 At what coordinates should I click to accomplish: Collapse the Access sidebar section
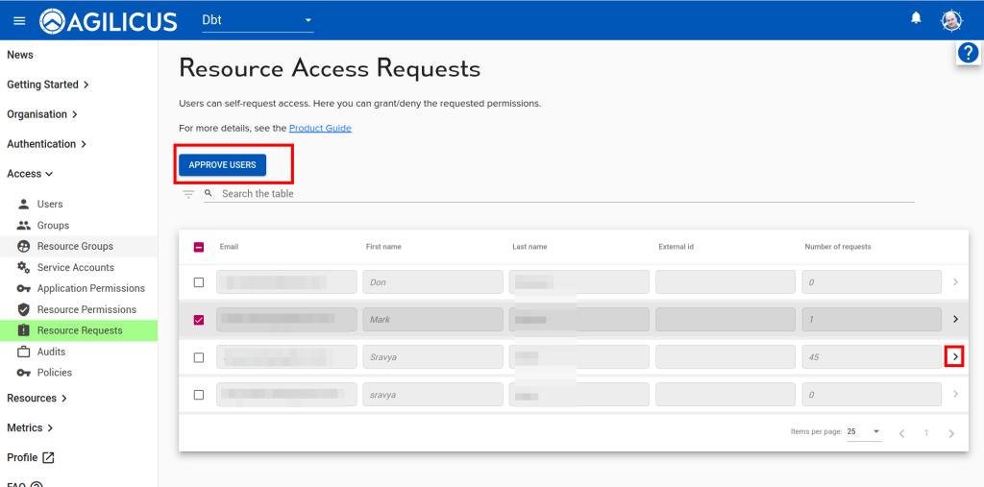click(30, 174)
